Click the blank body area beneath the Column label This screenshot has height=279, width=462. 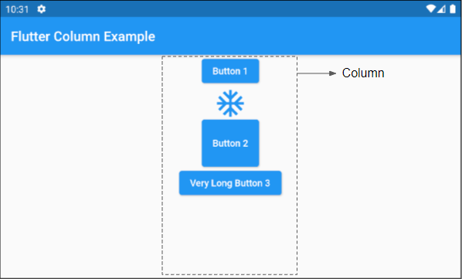[379, 177]
